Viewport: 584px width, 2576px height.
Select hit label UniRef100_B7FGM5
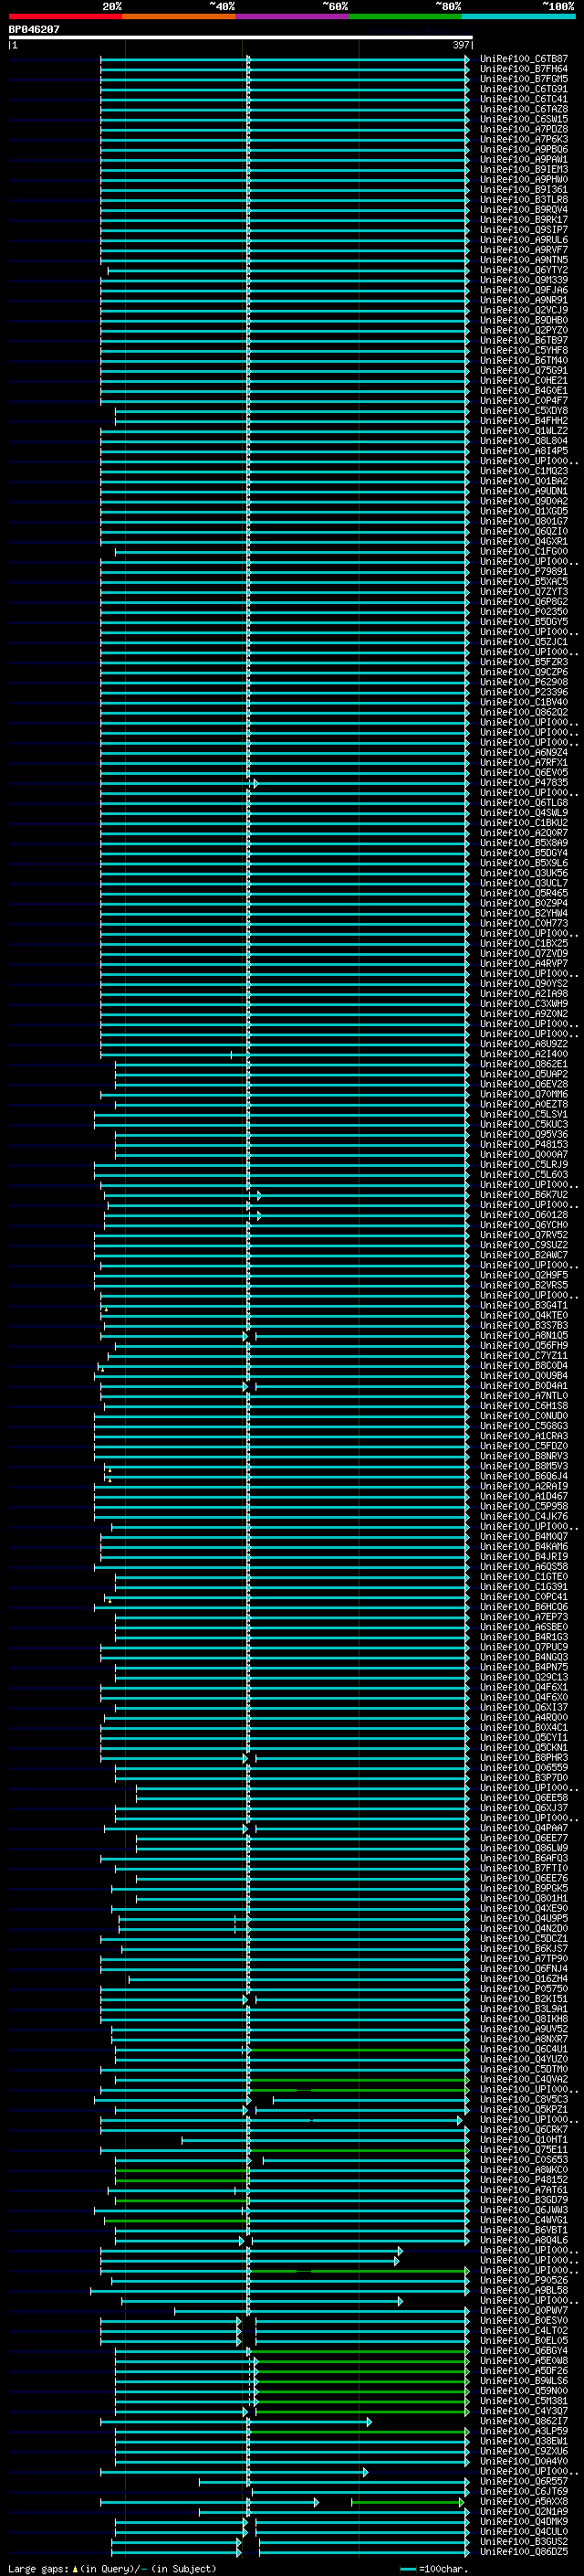pos(524,79)
